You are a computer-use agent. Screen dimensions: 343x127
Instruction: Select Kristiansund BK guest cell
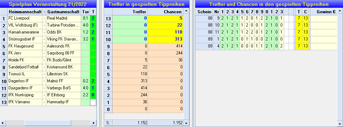pyautogui.click(x=63, y=67)
